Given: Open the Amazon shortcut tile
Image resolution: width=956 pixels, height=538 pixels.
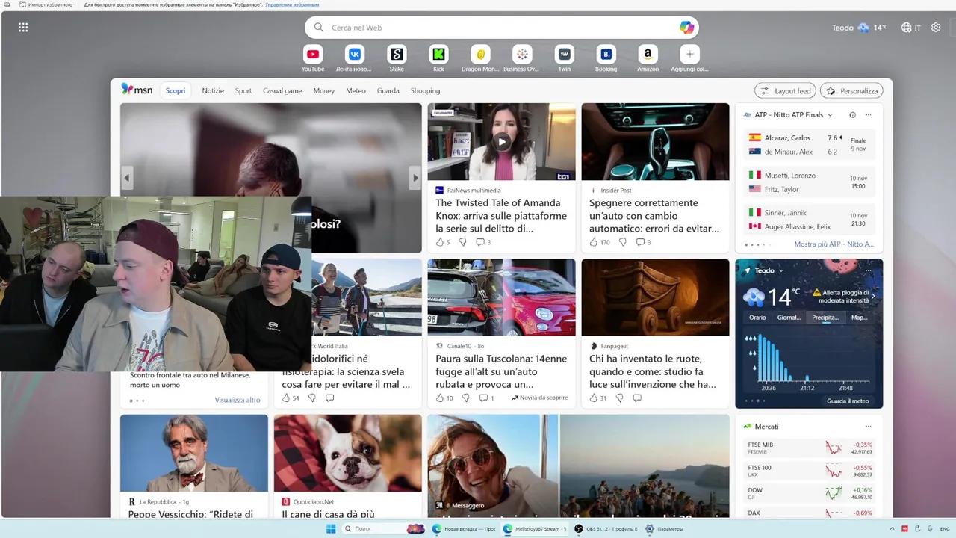Looking at the screenshot, I should point(648,58).
